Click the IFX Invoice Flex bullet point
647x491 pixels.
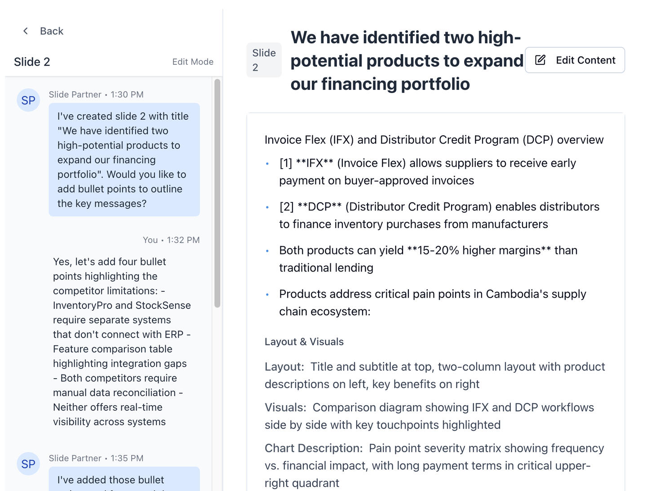pos(427,172)
